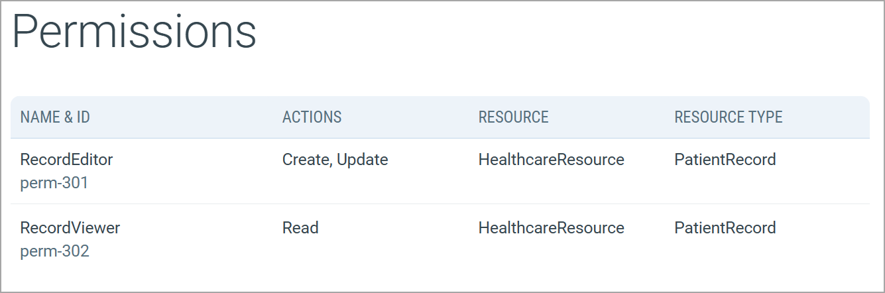The height and width of the screenshot is (293, 885).
Task: Click PatientRecord in the RecordEditor row
Action: coord(725,160)
